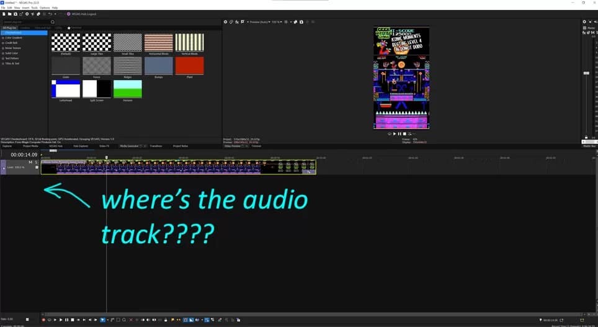The height and width of the screenshot is (327, 598).
Task: Delete the selected event with red X icon
Action: coord(131,320)
